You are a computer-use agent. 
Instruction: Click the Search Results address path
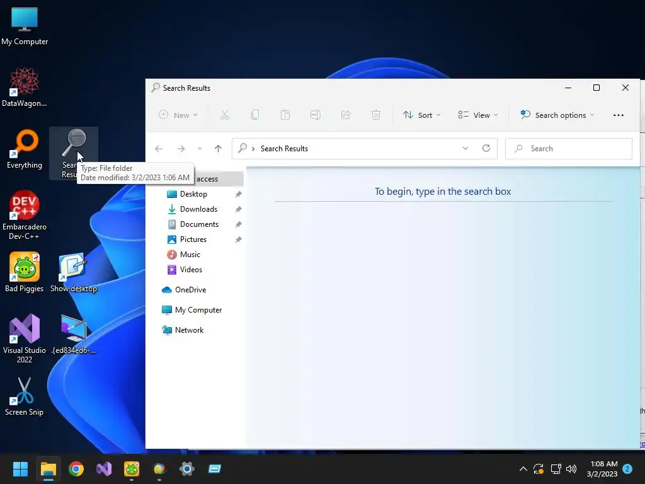pos(284,149)
